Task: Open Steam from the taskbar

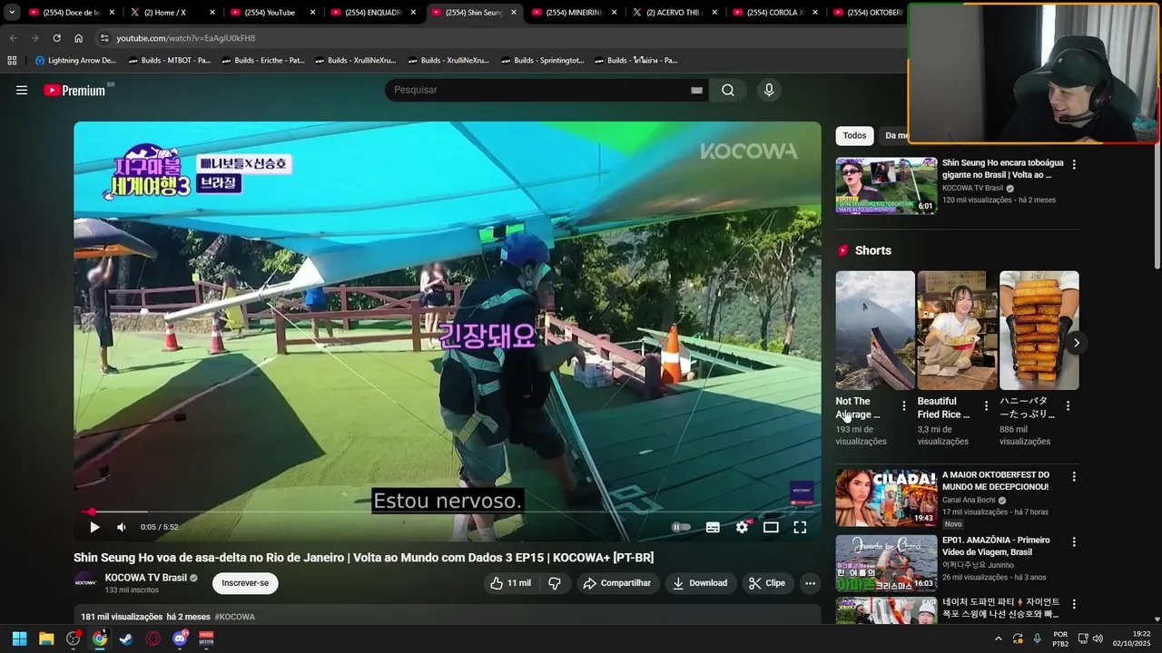Action: (x=126, y=638)
